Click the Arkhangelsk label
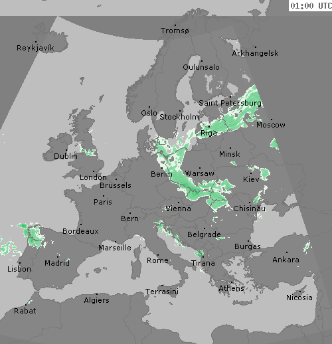The width and height of the screenshot is (332, 344). pos(255,53)
